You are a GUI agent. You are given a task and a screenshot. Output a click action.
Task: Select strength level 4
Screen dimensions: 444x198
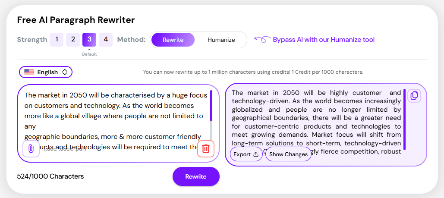pyautogui.click(x=106, y=40)
